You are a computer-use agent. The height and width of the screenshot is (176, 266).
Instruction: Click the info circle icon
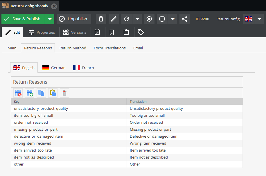pos(162,19)
